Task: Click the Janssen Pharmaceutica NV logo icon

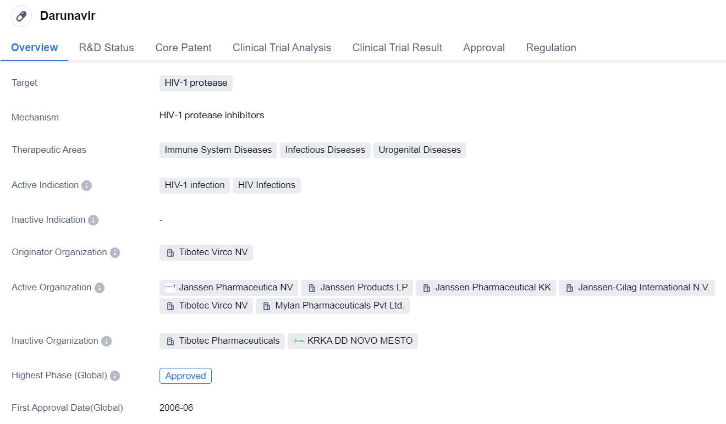Action: [170, 288]
